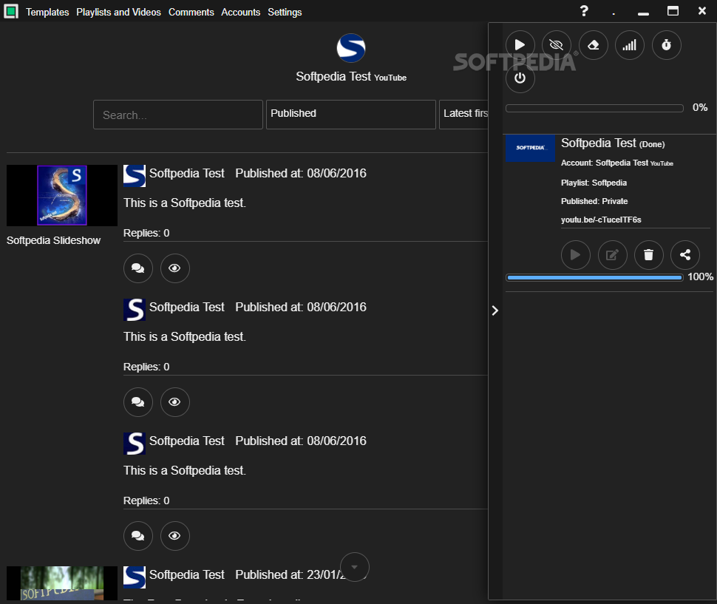Viewport: 717px width, 604px height.
Task: Click the overall 0% progress bar
Action: click(x=594, y=109)
